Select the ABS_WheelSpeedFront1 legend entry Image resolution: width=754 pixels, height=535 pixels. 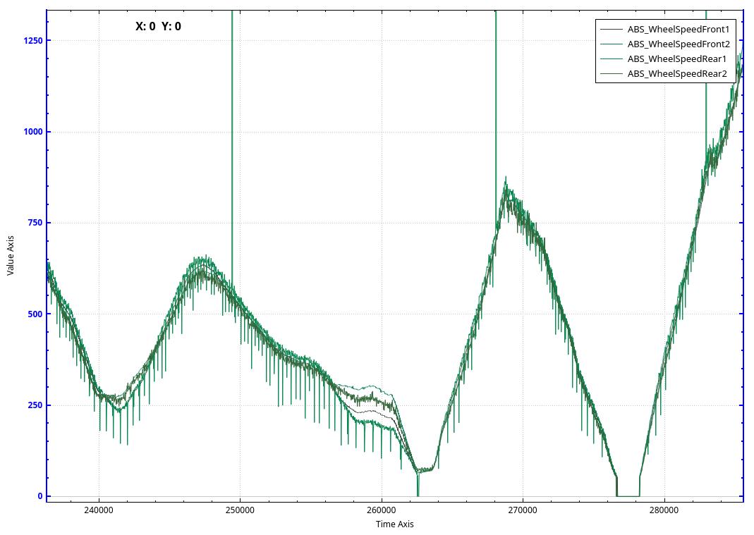coord(678,30)
